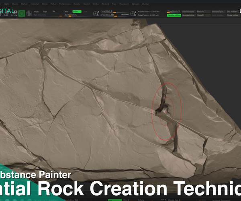This screenshot has width=241, height=201.
Task: Open the Light menu
Action: point(6,4)
